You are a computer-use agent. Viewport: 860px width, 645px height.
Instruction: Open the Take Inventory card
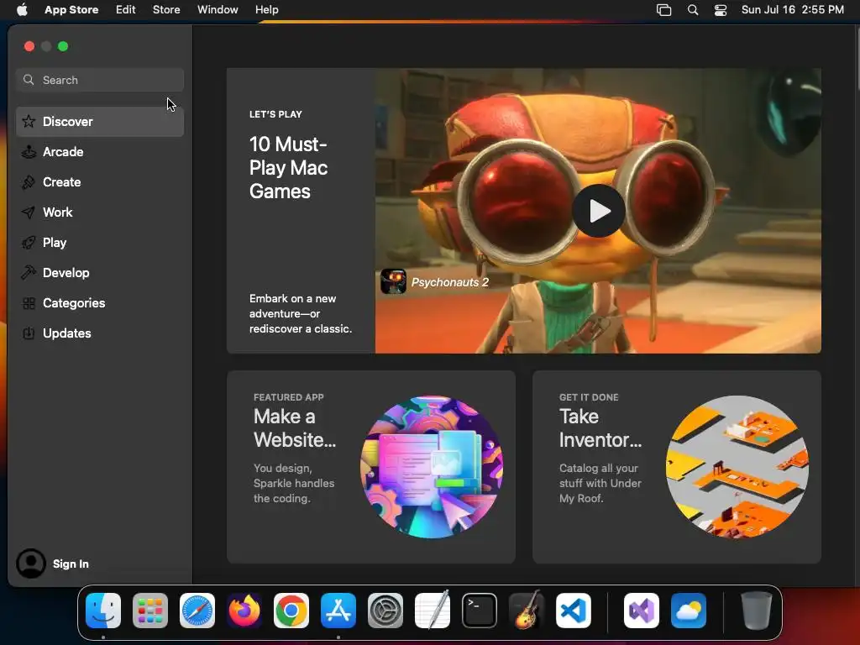click(676, 467)
